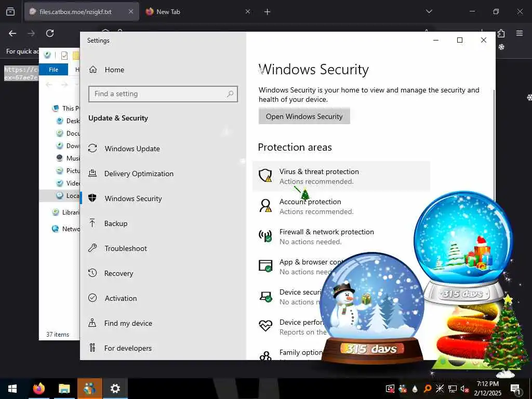
Task: Select Music in Explorer navigation pane
Action: (68, 158)
